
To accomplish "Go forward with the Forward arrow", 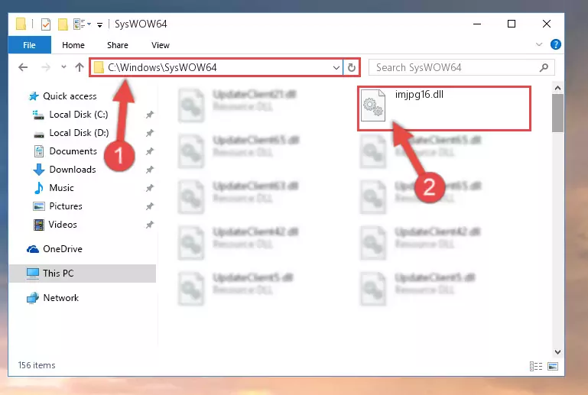I will click(46, 67).
